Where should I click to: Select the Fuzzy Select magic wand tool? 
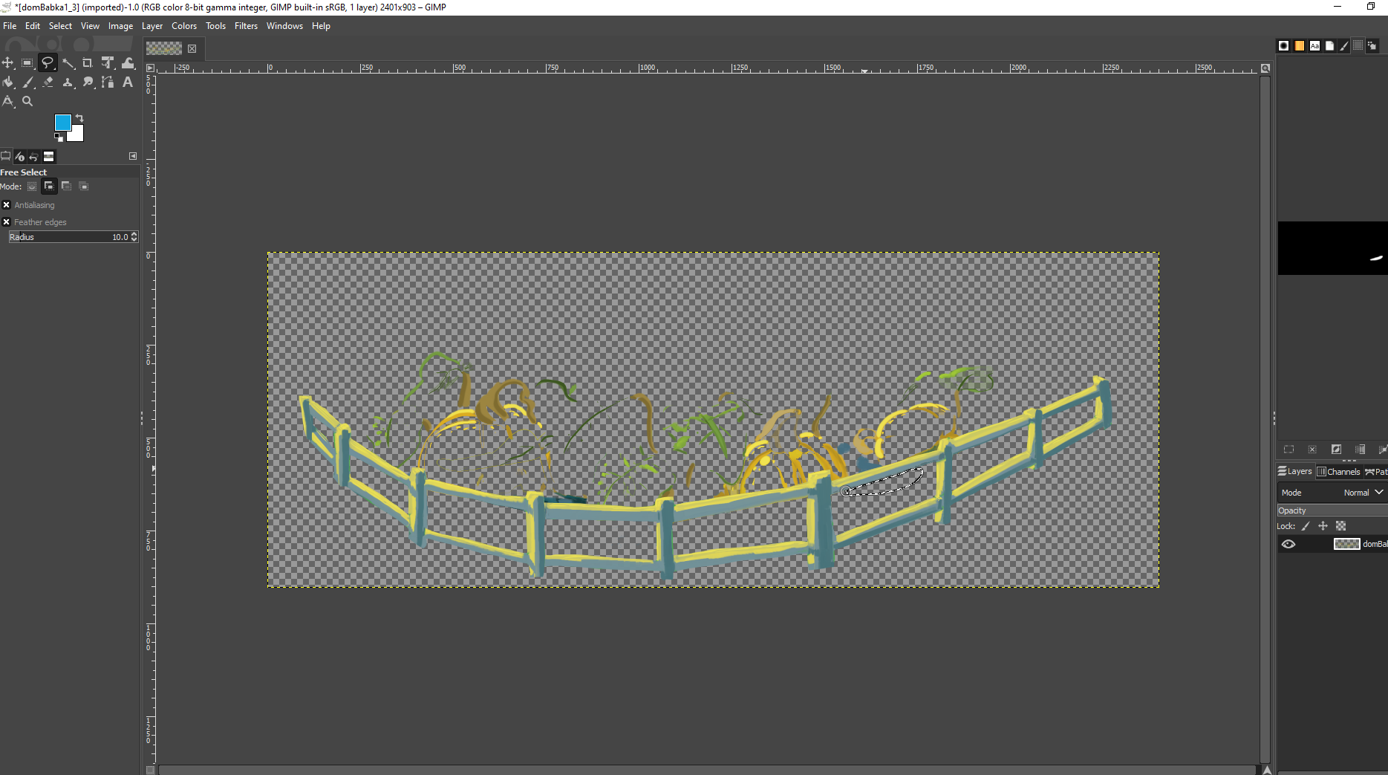(x=68, y=63)
